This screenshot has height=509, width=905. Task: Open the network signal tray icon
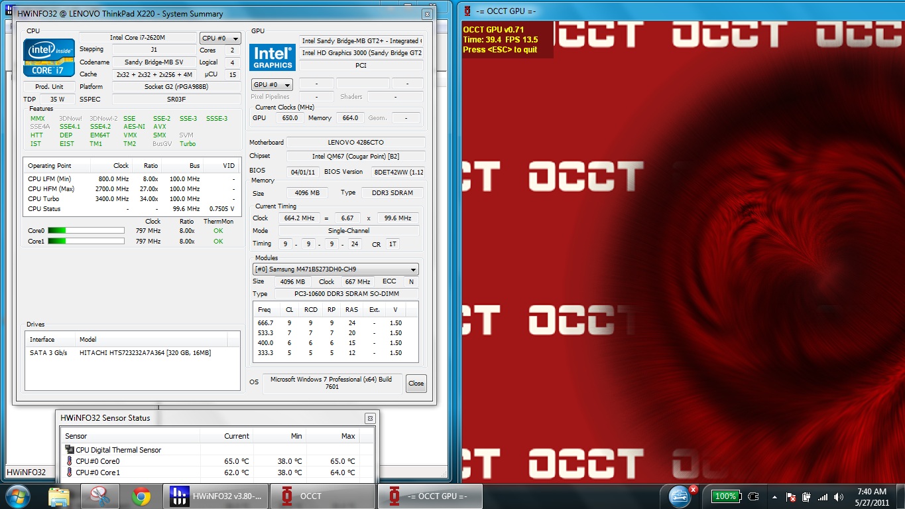pos(823,496)
